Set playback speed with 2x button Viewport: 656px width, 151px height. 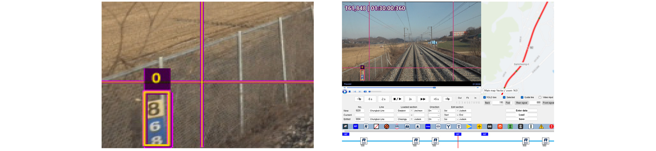[x=410, y=99]
